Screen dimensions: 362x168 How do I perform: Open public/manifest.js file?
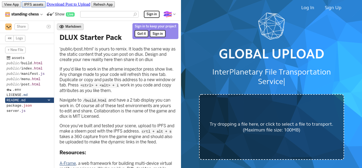click(x=25, y=74)
